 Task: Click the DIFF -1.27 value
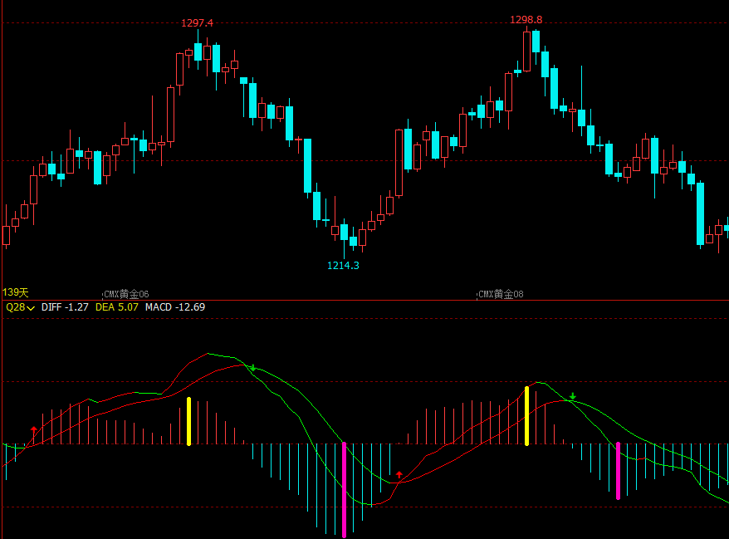point(65,307)
